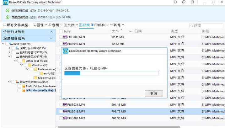Click the EaseUS app logo in title bar
225x128 pixels.
(x=5, y=3)
